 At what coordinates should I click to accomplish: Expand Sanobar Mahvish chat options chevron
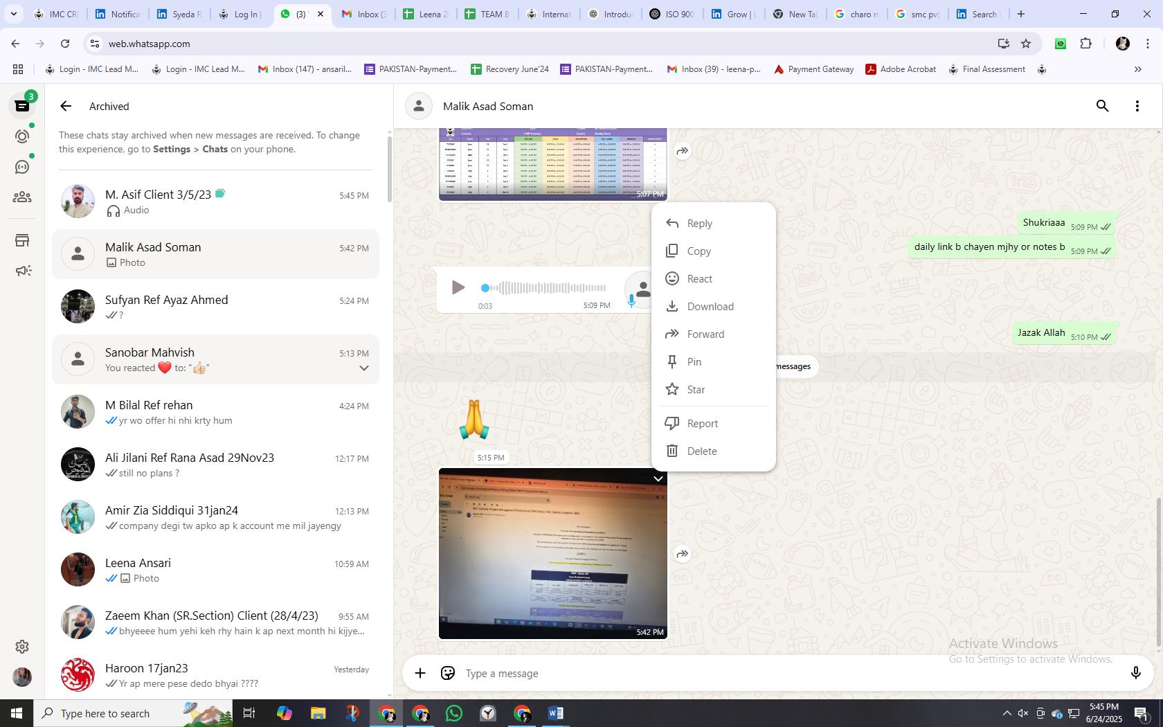(363, 368)
